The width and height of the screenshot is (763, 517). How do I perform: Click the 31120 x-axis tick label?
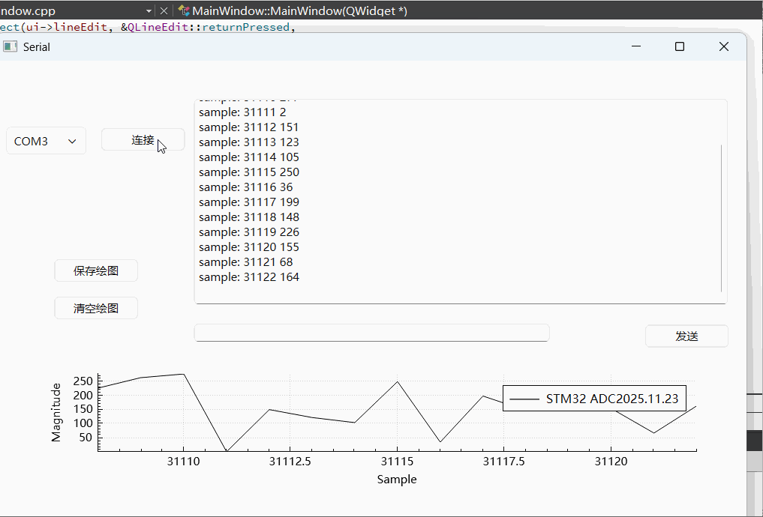coord(611,462)
